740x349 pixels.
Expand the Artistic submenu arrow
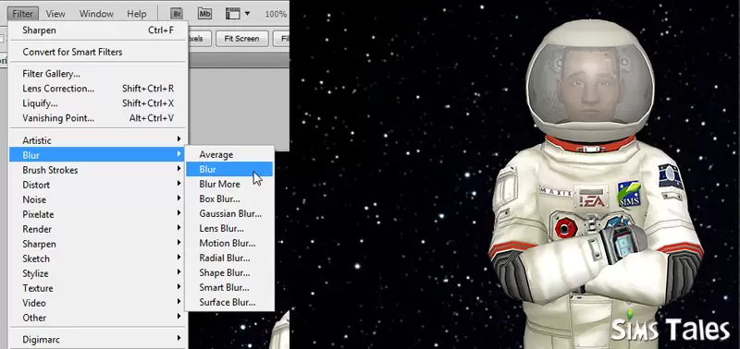click(179, 139)
